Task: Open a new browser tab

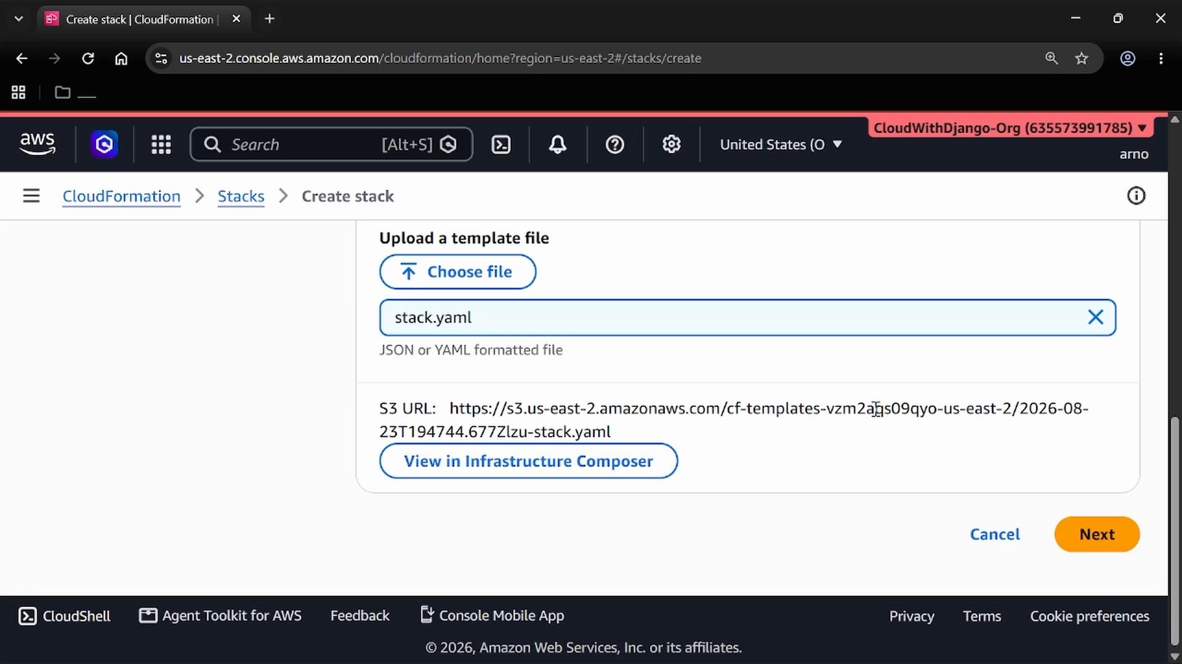Action: click(x=270, y=19)
